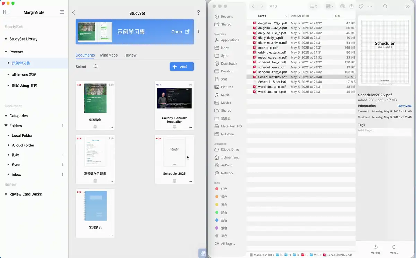416x258 pixels.
Task: Expand Finder toolbar overflow chevrons
Action: pyautogui.click(x=408, y=6)
